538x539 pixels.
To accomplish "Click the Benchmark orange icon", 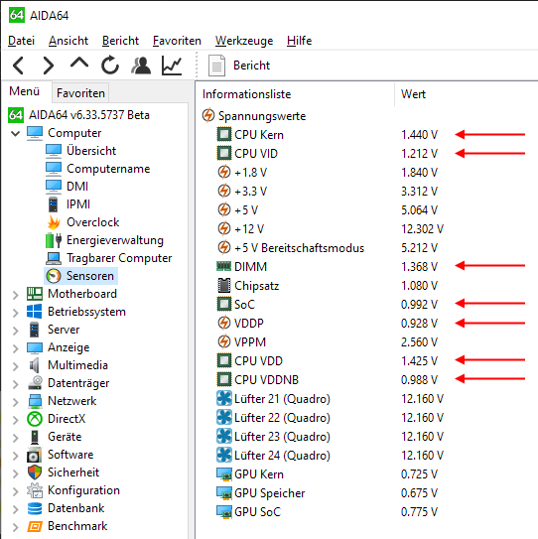I will pos(35,526).
